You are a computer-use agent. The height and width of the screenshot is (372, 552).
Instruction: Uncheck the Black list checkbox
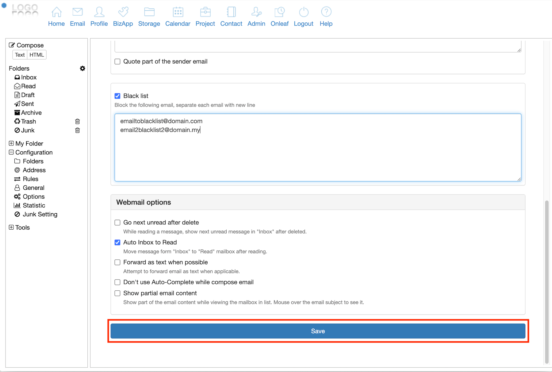(x=117, y=96)
